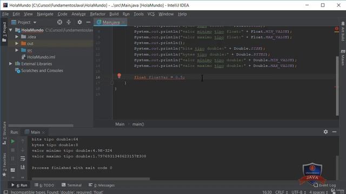This screenshot has width=346, height=194.
Task: Click the Up stack trace arrow
Action: click(23, 141)
